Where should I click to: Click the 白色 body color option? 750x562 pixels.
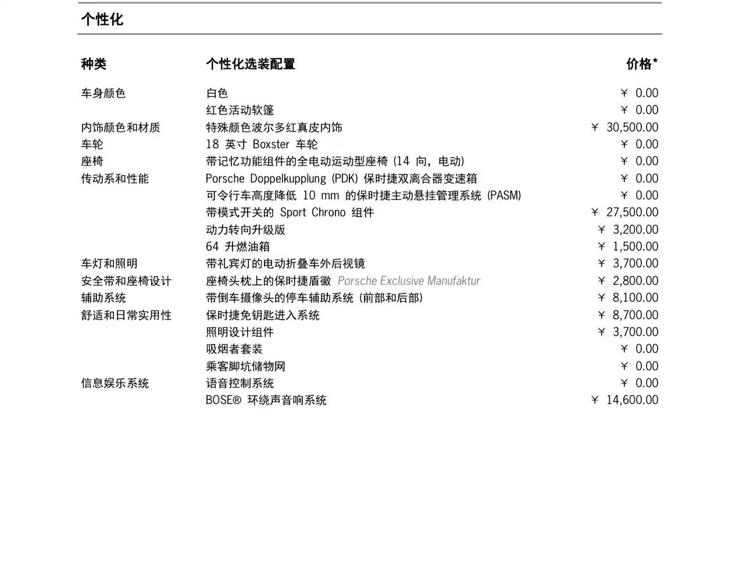[x=217, y=93]
